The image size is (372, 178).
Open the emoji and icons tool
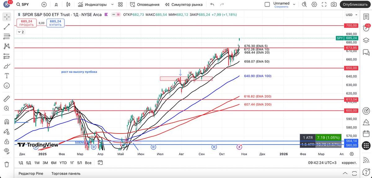[7, 86]
